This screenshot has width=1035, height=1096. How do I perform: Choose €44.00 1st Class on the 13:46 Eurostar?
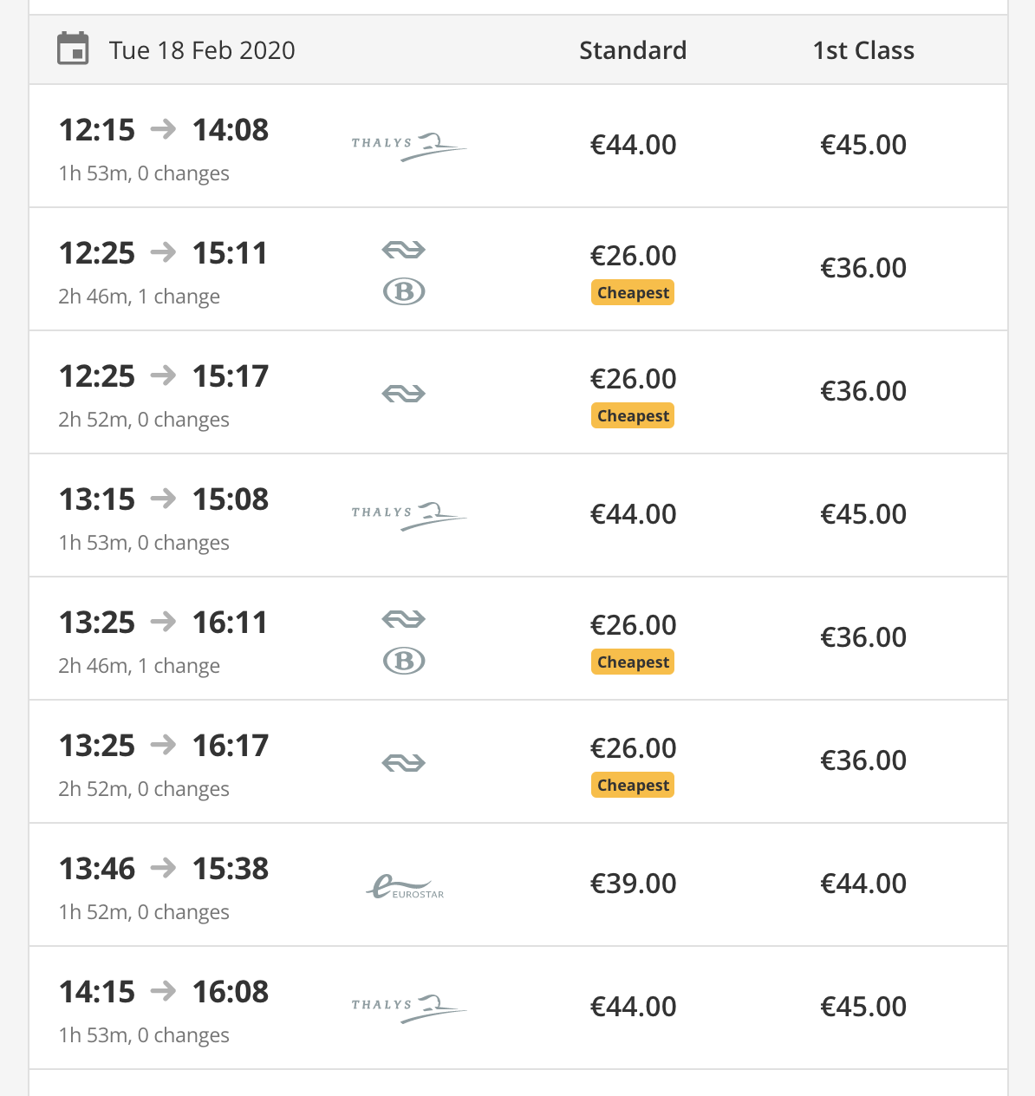(863, 884)
